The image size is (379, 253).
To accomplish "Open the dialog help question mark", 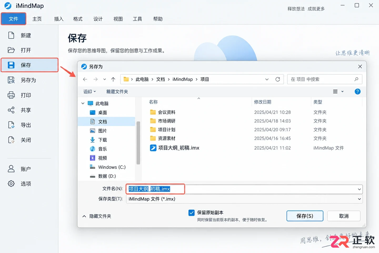I will pyautogui.click(x=357, y=91).
